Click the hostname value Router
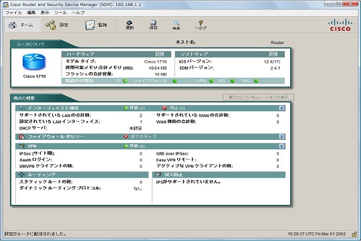361x241 pixels. coord(277,43)
